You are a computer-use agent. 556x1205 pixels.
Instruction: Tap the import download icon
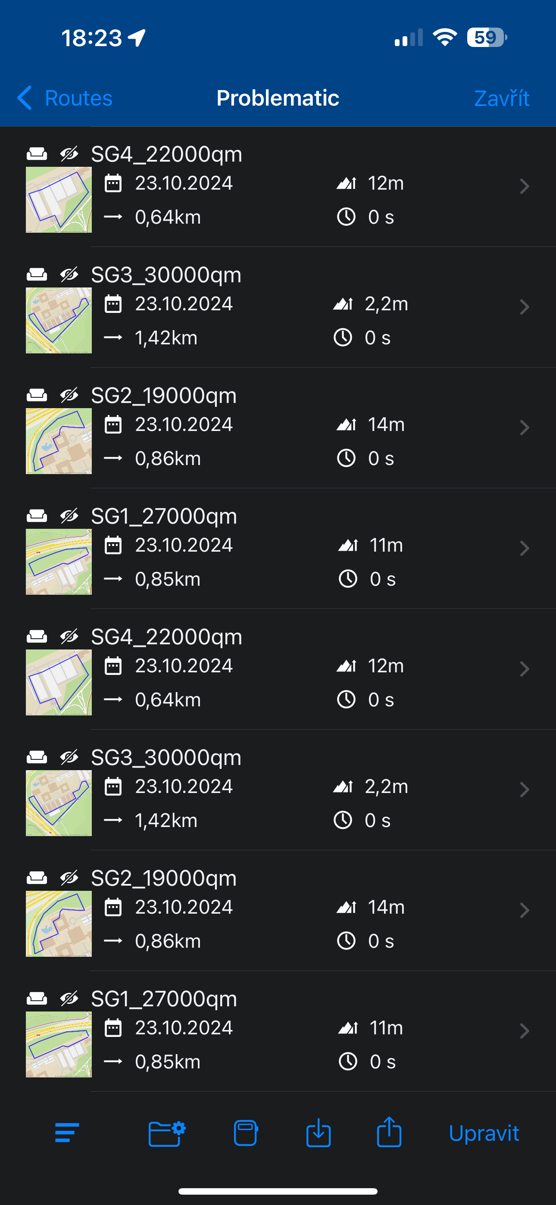(318, 1133)
